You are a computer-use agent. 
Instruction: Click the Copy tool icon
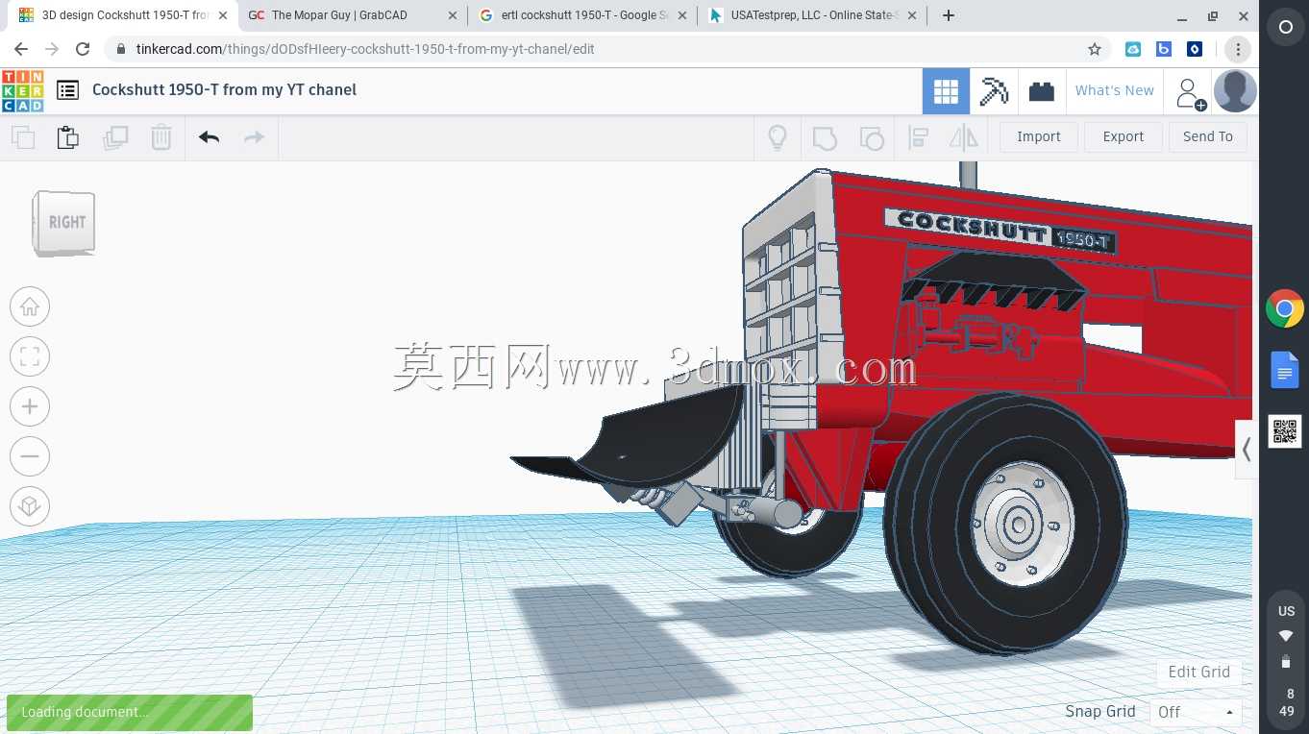[x=23, y=137]
